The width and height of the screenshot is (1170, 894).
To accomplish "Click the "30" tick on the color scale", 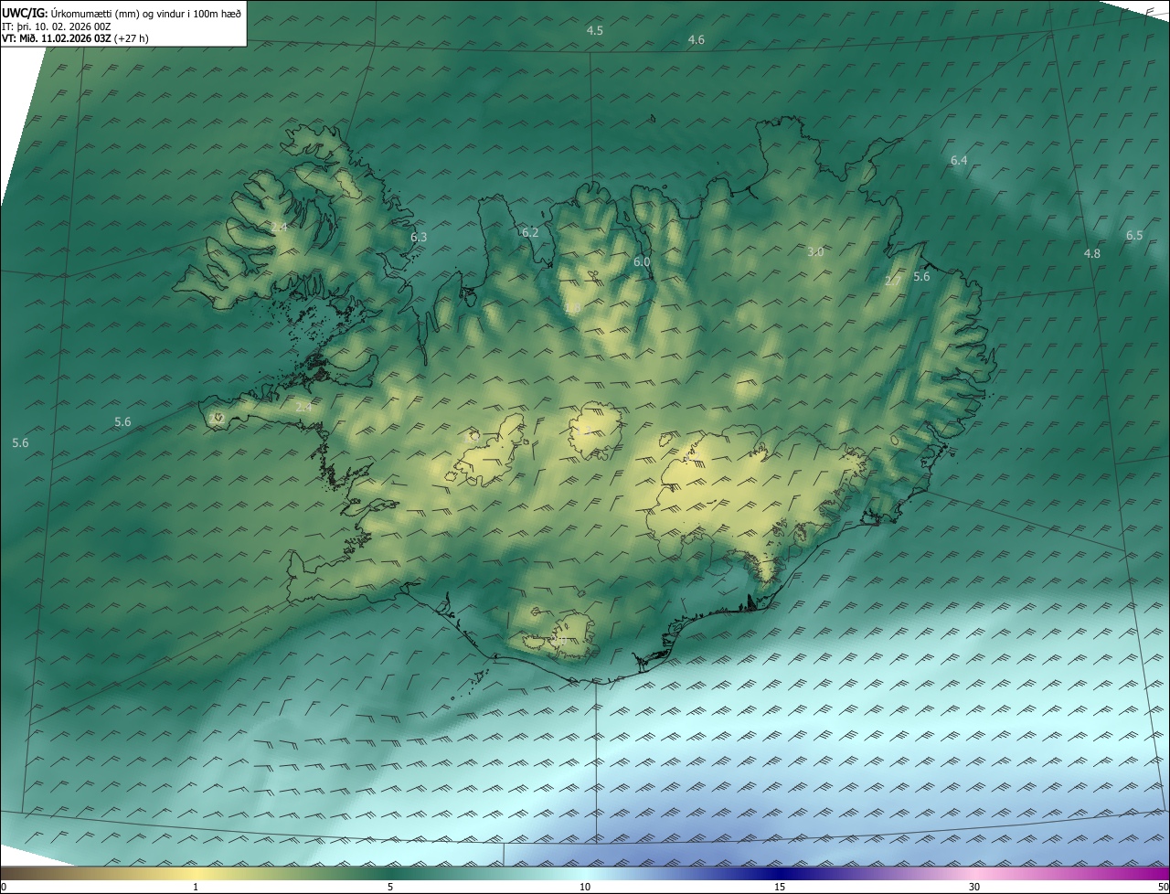I will click(974, 887).
